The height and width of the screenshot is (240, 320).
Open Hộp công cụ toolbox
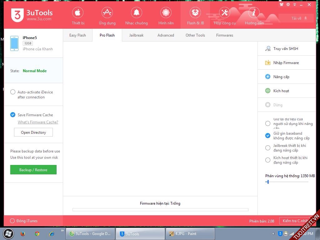(x=225, y=16)
